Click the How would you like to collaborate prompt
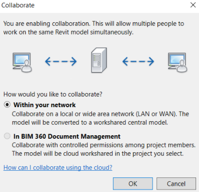Viewport: 199px width, 192px height. pos(53,94)
